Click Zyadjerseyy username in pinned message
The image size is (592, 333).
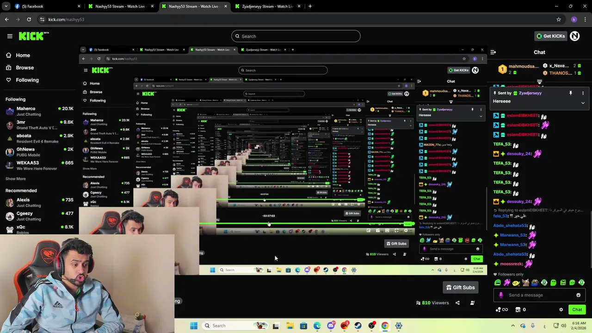pyautogui.click(x=530, y=93)
